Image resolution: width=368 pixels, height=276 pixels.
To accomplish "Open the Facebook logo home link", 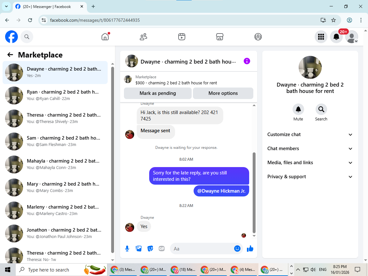I will (11, 37).
